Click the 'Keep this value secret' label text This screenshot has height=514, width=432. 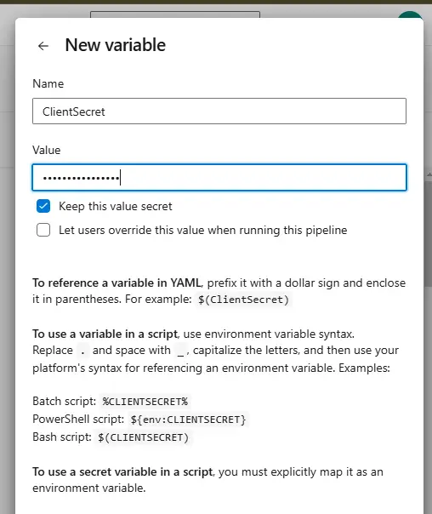pyautogui.click(x=116, y=206)
